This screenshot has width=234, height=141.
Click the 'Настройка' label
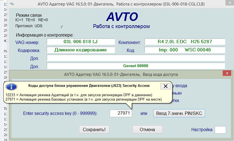pyautogui.click(x=202, y=129)
